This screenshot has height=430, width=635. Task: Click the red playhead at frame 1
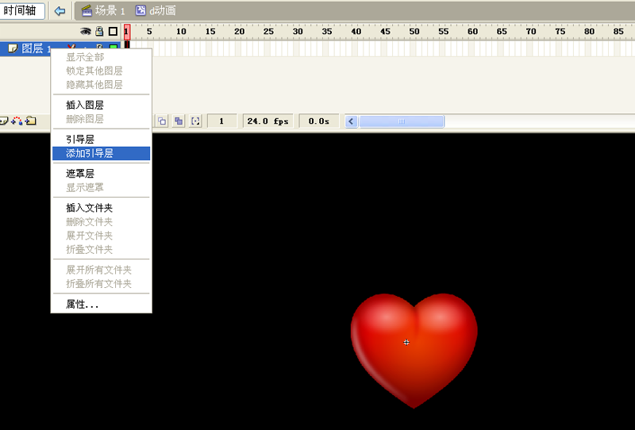click(127, 32)
